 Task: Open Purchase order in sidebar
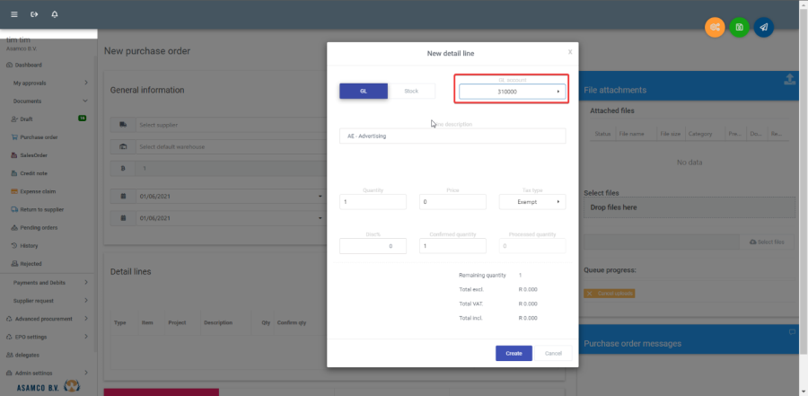pos(39,137)
